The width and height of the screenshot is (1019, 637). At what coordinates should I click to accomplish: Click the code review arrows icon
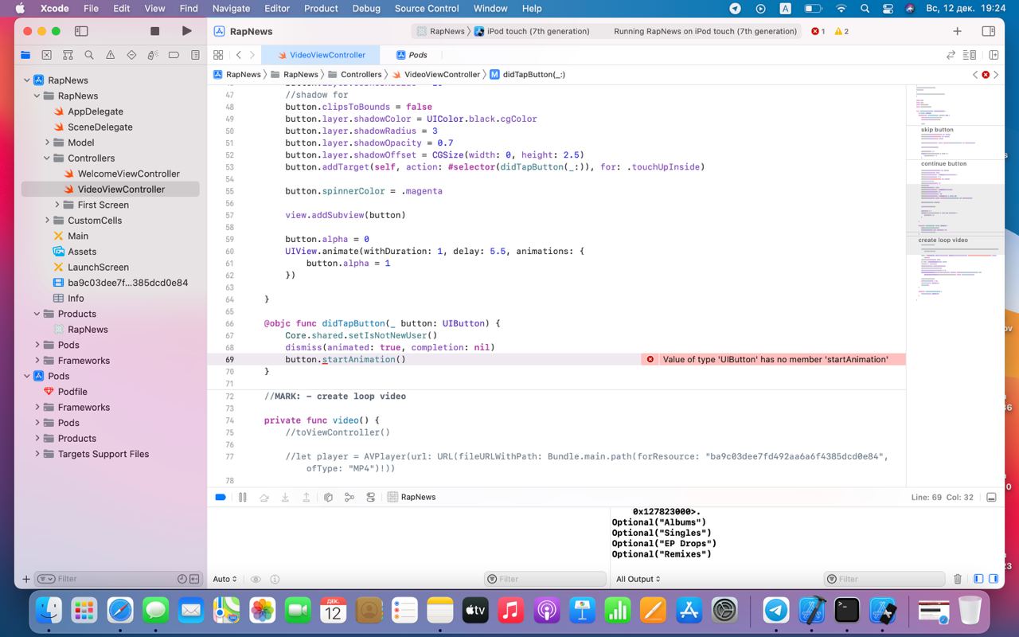pos(950,55)
